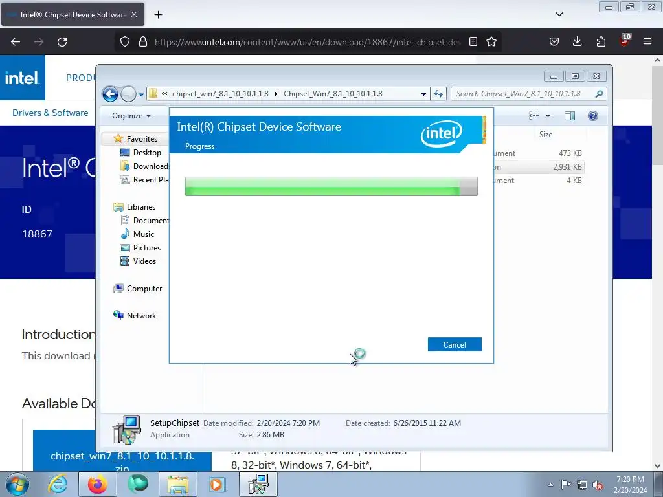Switch to Firefox in the taskbar
Image resolution: width=663 pixels, height=497 pixels.
click(x=97, y=484)
